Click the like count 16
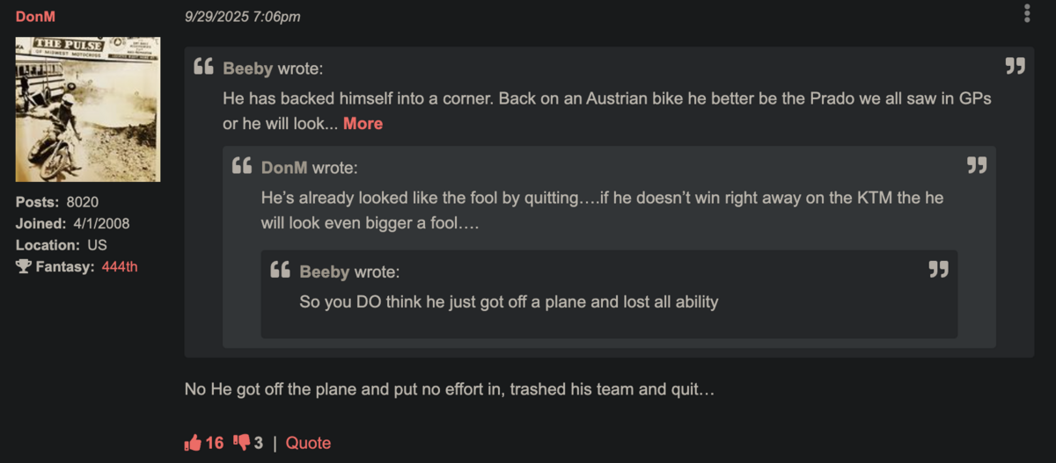 click(x=215, y=443)
